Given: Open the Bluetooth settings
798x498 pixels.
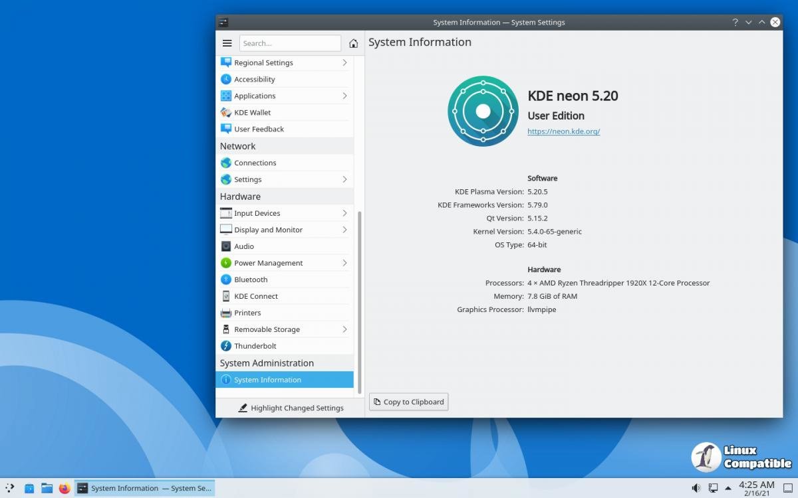Looking at the screenshot, I should click(x=251, y=280).
